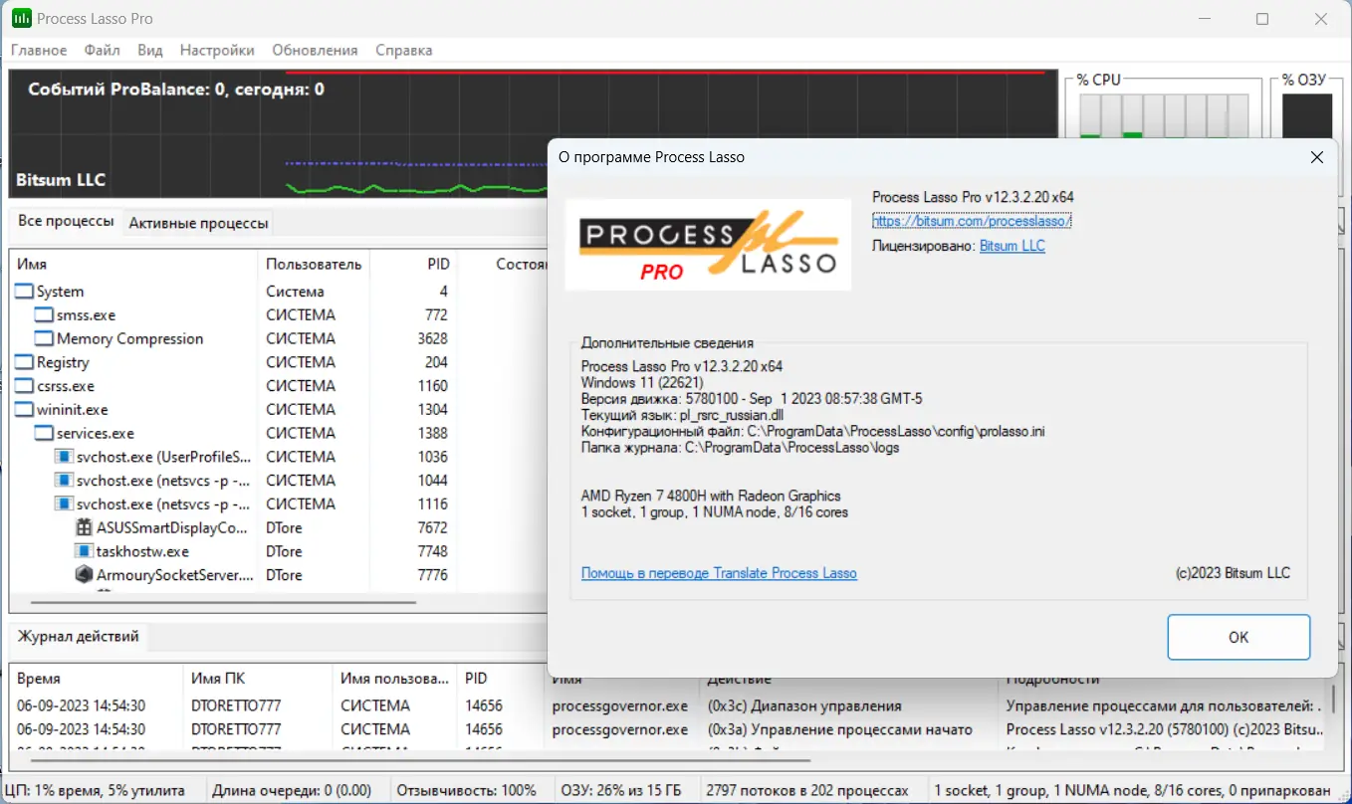Open the bitsum.com/processlasso link

[x=971, y=220]
